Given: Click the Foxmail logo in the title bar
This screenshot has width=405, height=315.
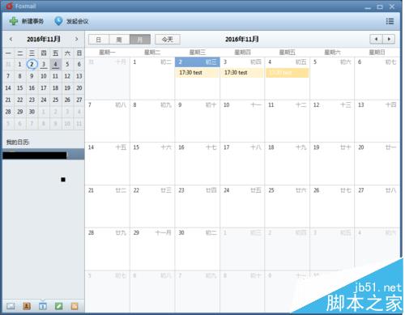Looking at the screenshot, I should point(9,6).
